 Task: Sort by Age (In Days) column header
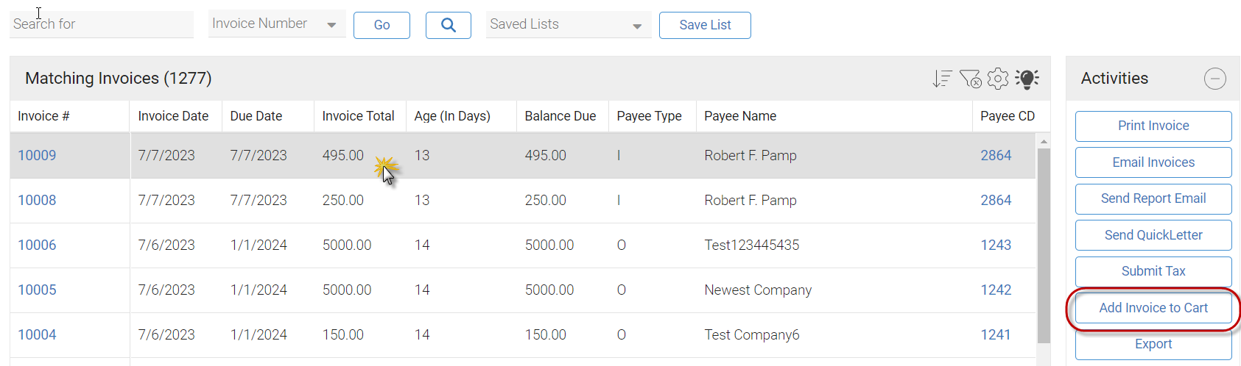click(452, 116)
